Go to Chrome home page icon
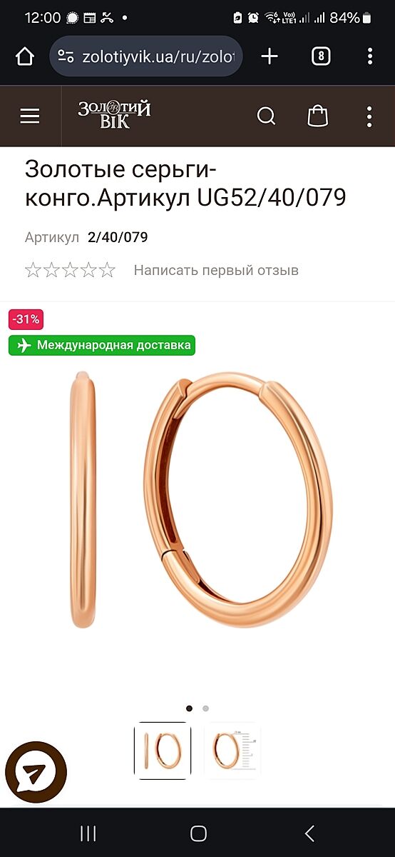This screenshot has width=395, height=857. pyautogui.click(x=25, y=56)
